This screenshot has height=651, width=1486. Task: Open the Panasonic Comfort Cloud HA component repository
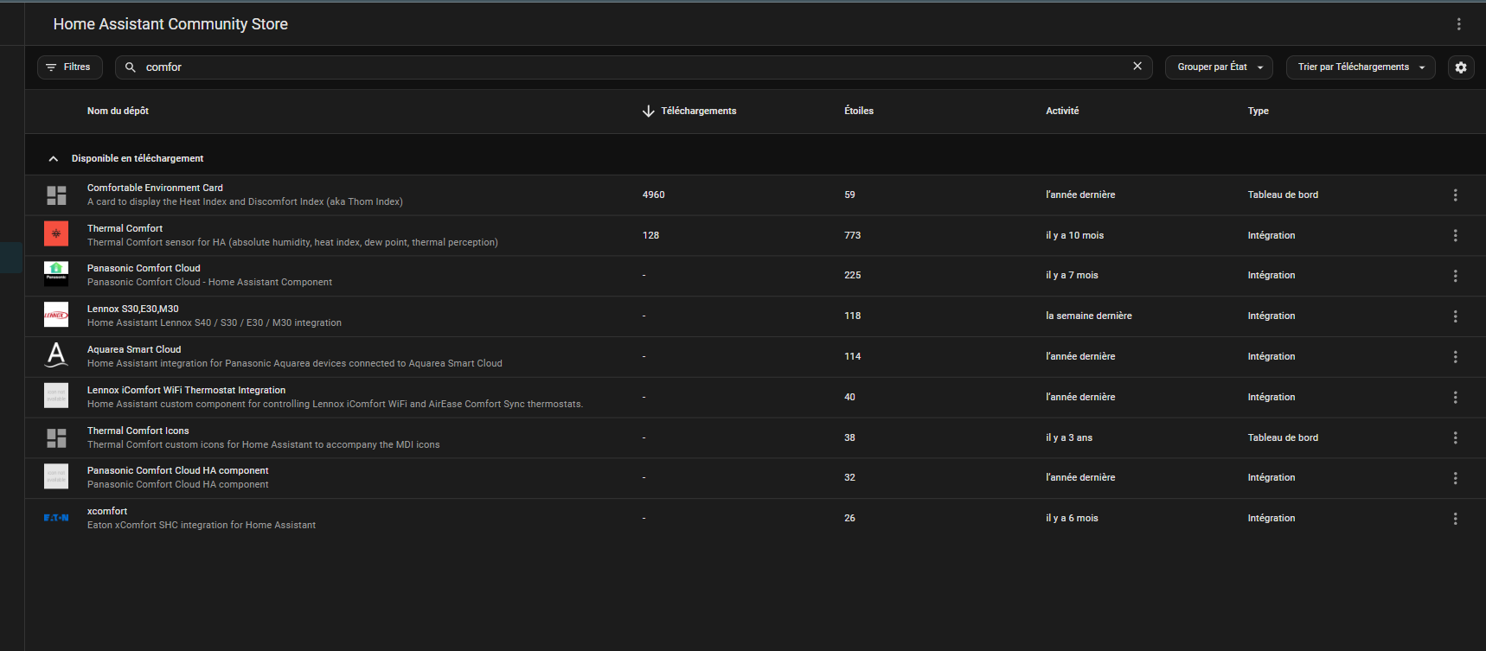[x=177, y=471]
